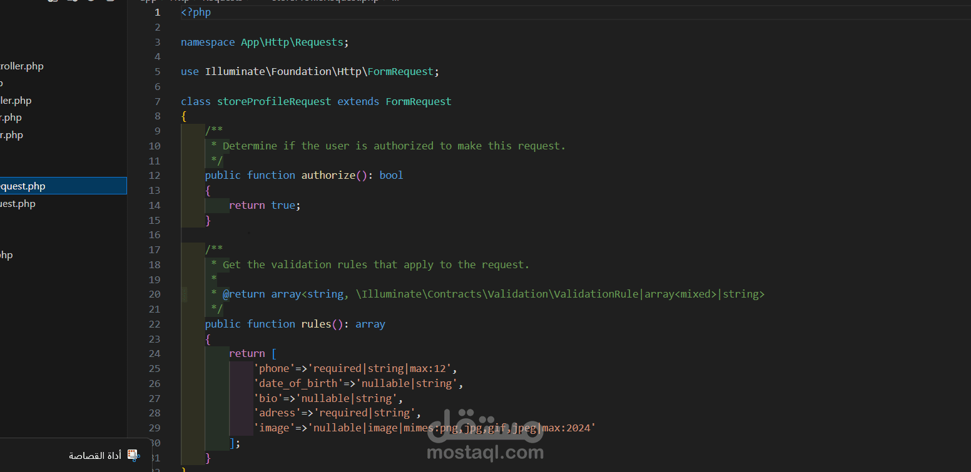Click line number 22 in the gutter

coord(155,324)
